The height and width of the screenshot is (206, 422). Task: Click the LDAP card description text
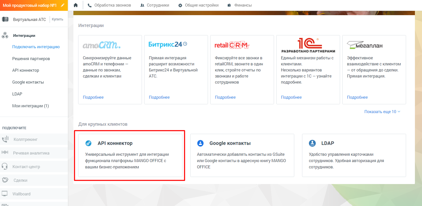click(346, 161)
